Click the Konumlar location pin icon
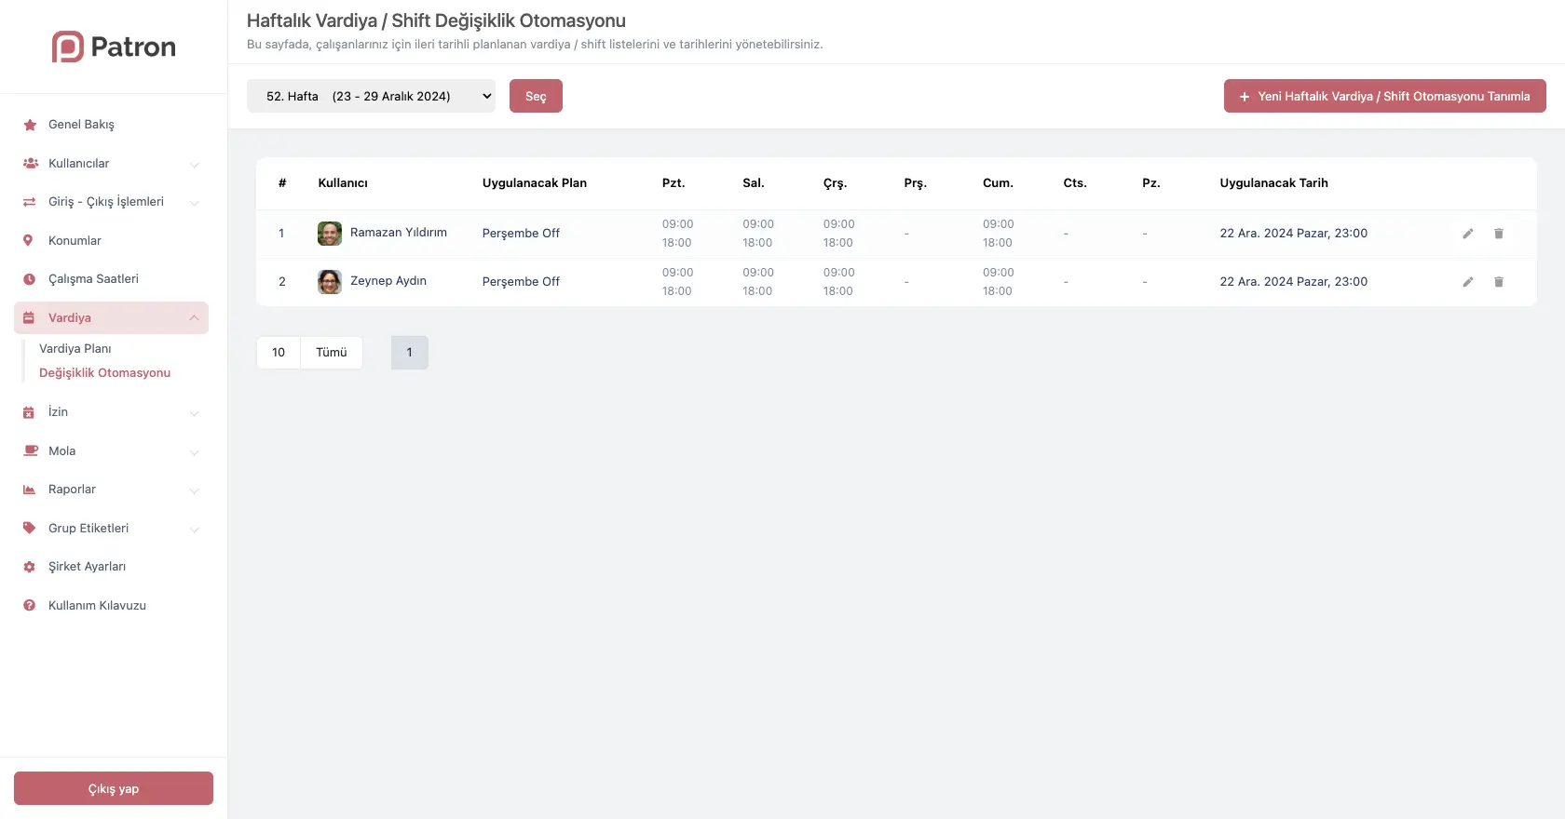This screenshot has height=819, width=1565. click(29, 241)
